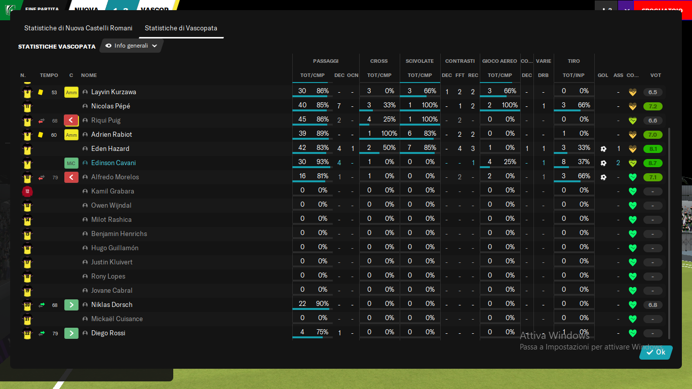Switch to Statistiche di Nuova Castelli Romani tab
Screen dimensions: 692x389
click(x=78, y=28)
